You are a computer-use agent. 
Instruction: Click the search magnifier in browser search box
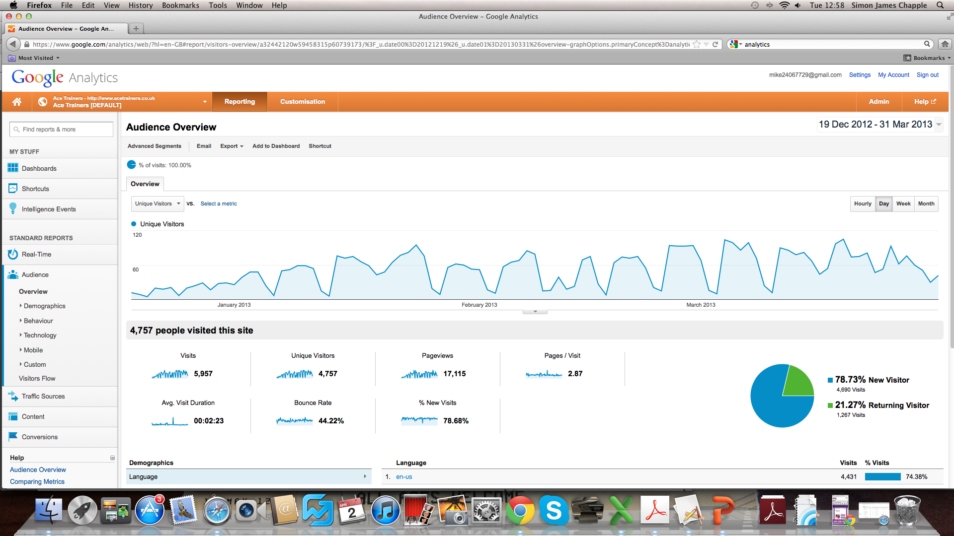[x=927, y=44]
